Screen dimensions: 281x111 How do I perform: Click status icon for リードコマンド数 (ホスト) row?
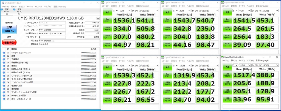[x=4, y=76]
